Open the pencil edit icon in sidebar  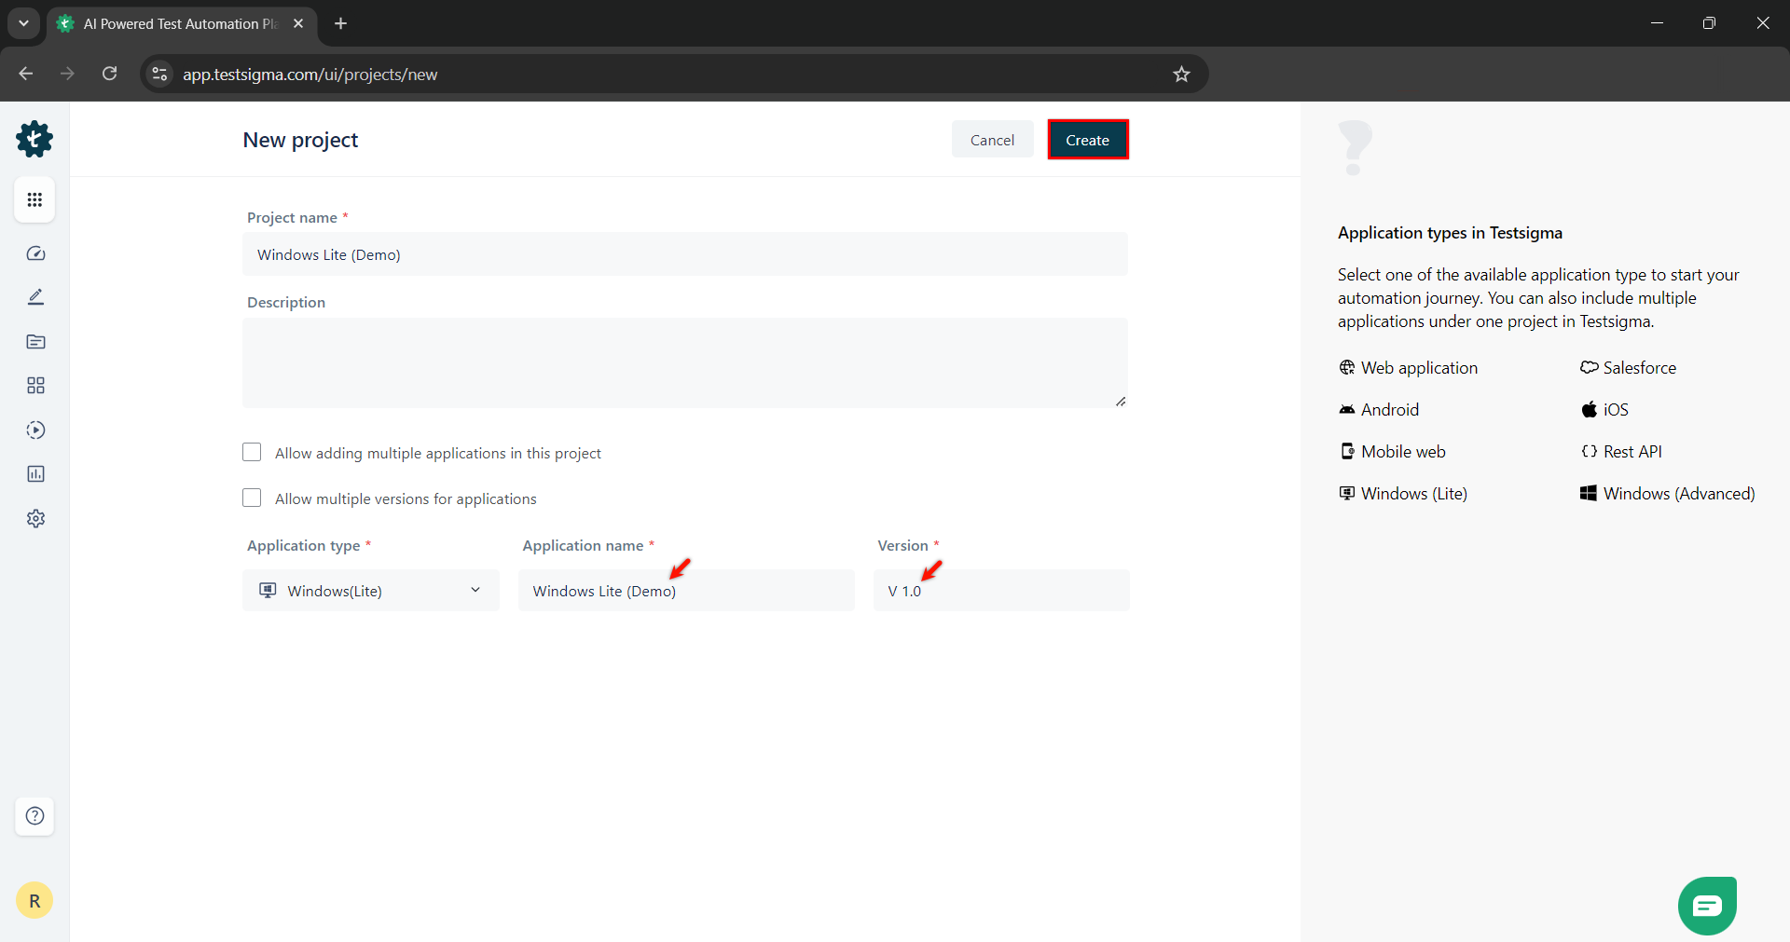click(x=35, y=297)
